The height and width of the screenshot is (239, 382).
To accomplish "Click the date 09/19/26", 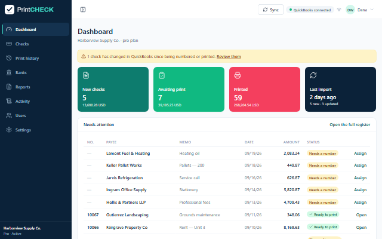I will click(253, 154).
